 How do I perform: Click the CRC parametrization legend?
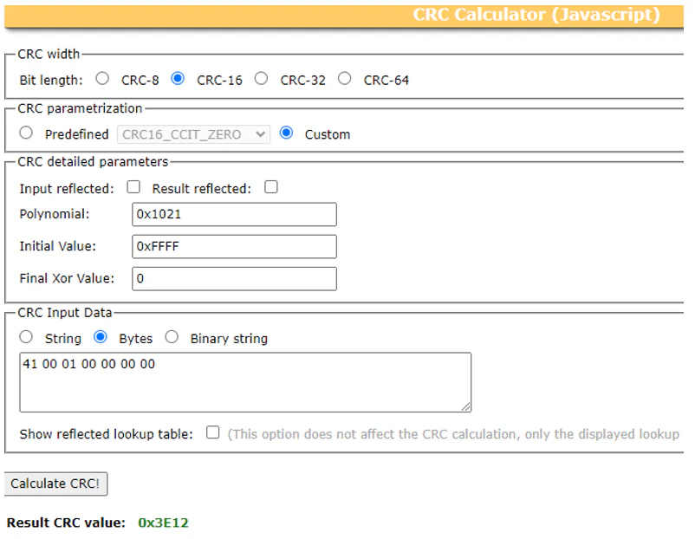[x=81, y=108]
